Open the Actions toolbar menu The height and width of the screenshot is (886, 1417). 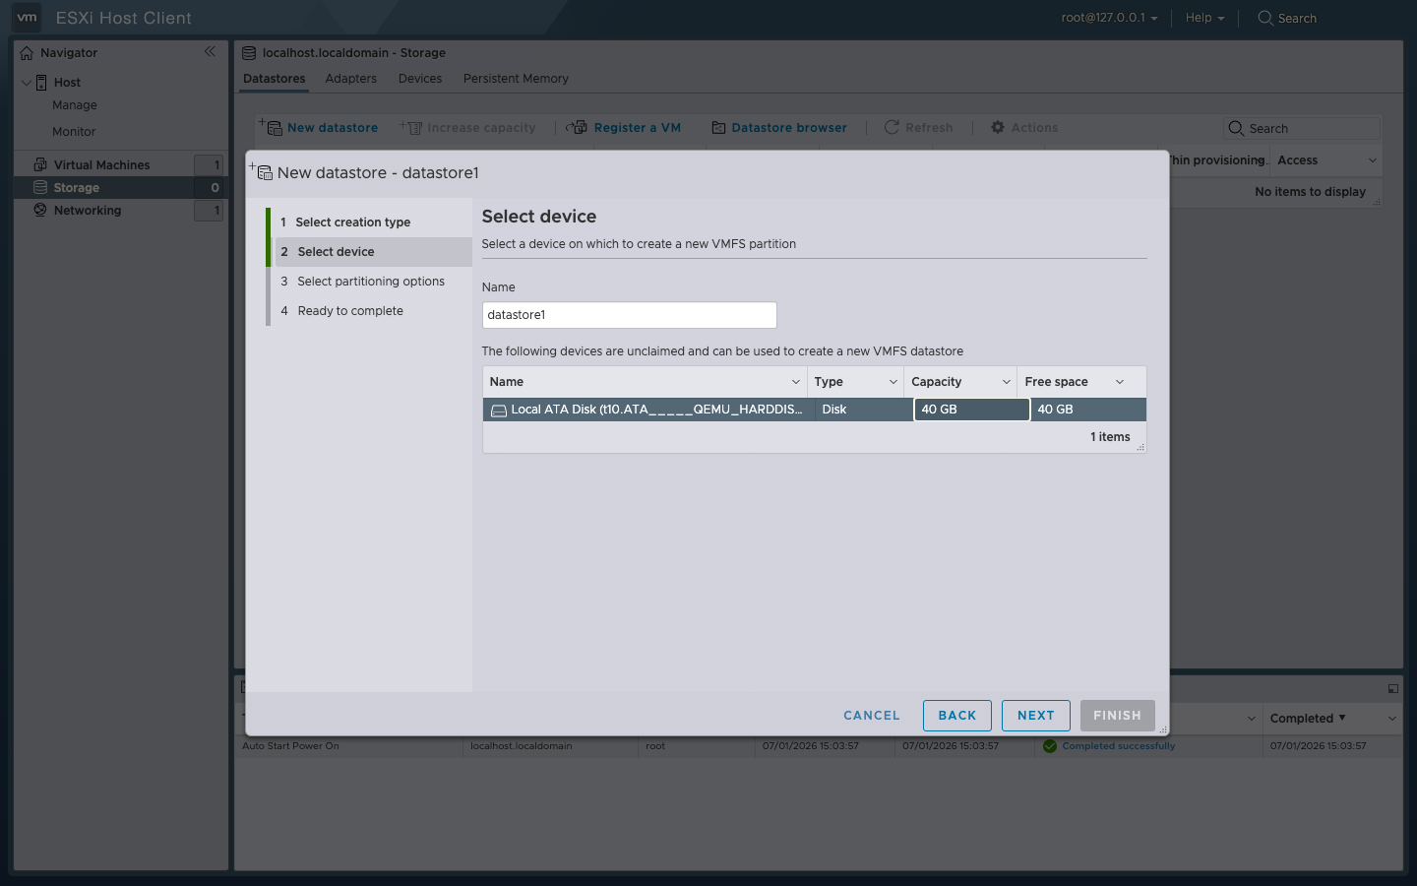click(1024, 128)
